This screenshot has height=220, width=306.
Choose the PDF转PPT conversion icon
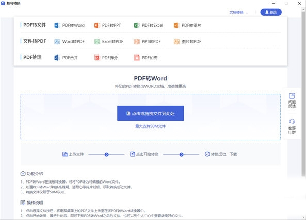coord(97,25)
